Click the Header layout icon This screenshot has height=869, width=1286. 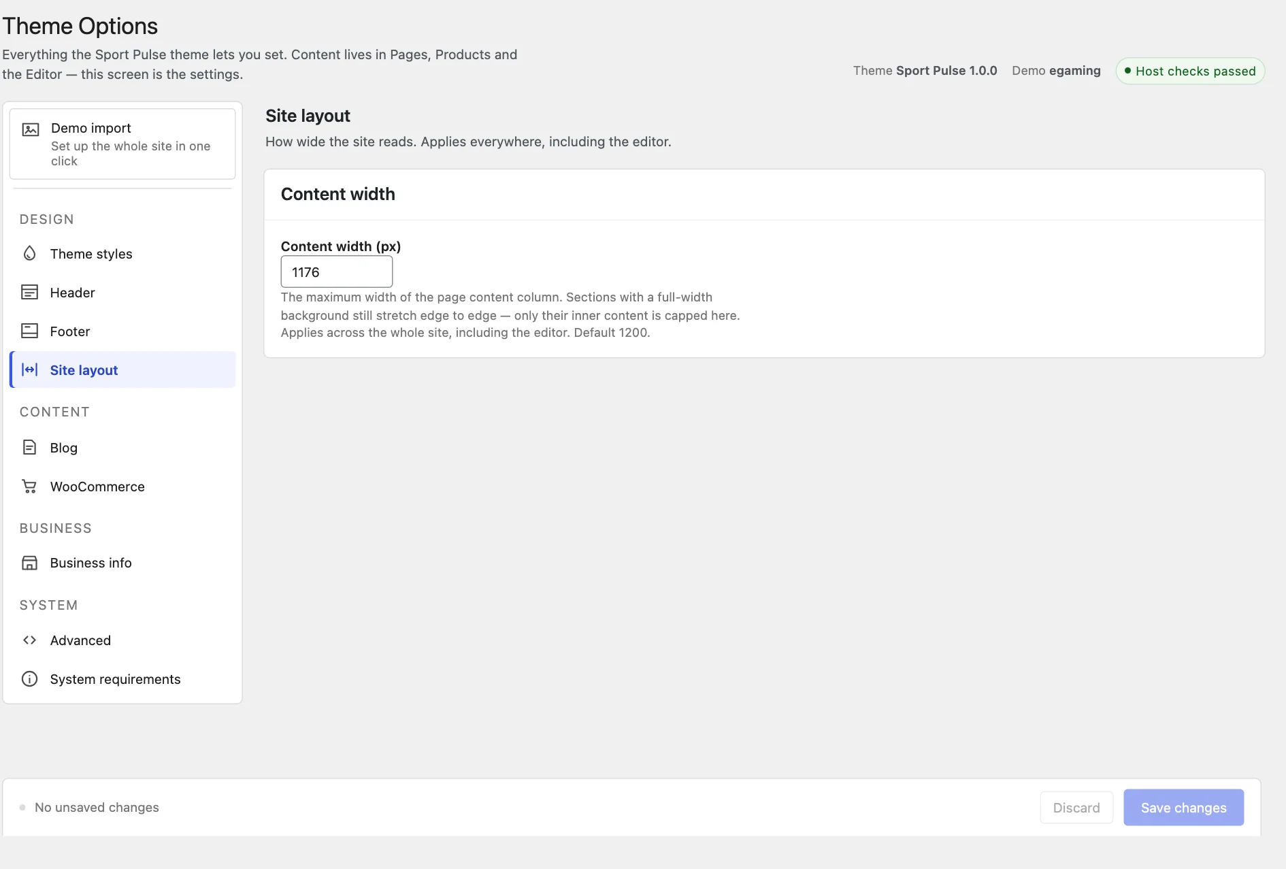pyautogui.click(x=29, y=293)
